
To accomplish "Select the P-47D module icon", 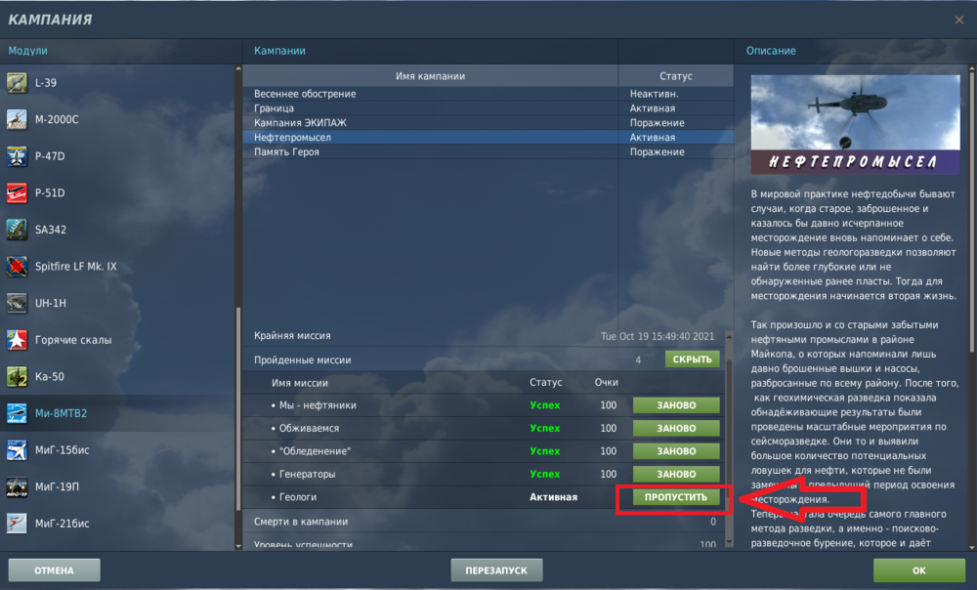I will 17,156.
